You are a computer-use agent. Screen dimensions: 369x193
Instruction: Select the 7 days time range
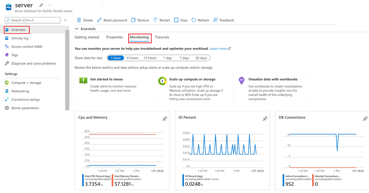(184, 58)
